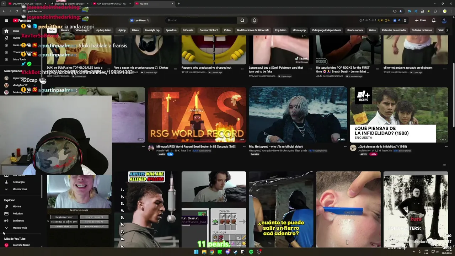Click the YouTube Premium logo
The image size is (455, 256).
22,21
